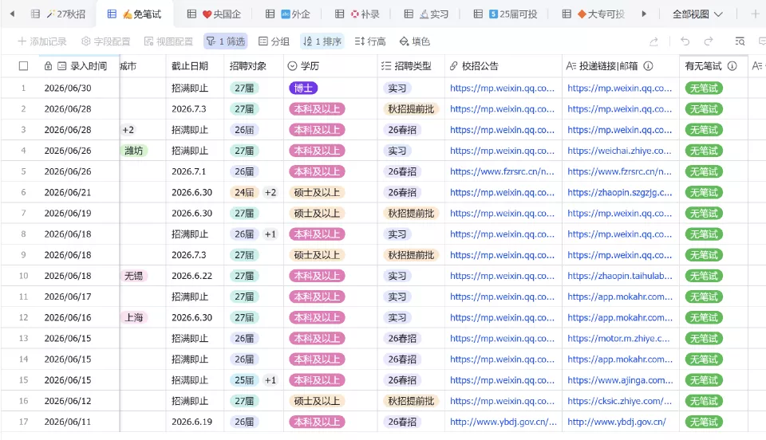Click lock icon in 录入时间 header
Image resolution: width=766 pixels, height=440 pixels.
pyautogui.click(x=48, y=66)
